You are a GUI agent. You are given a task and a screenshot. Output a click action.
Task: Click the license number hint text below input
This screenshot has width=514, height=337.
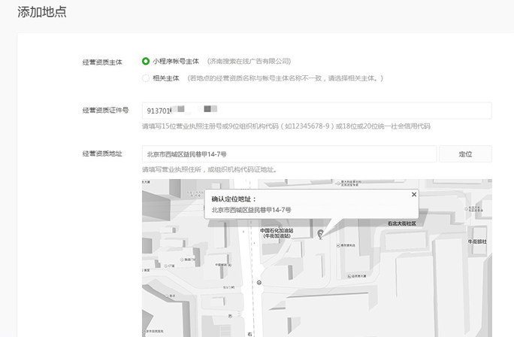[x=286, y=126]
